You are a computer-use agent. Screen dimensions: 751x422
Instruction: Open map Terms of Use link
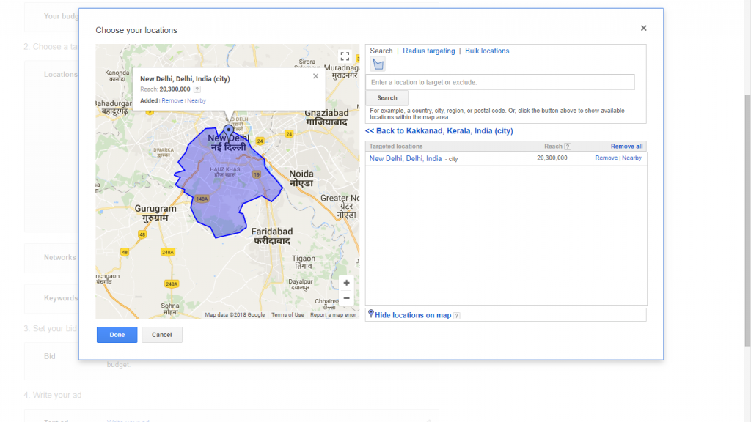pyautogui.click(x=287, y=315)
